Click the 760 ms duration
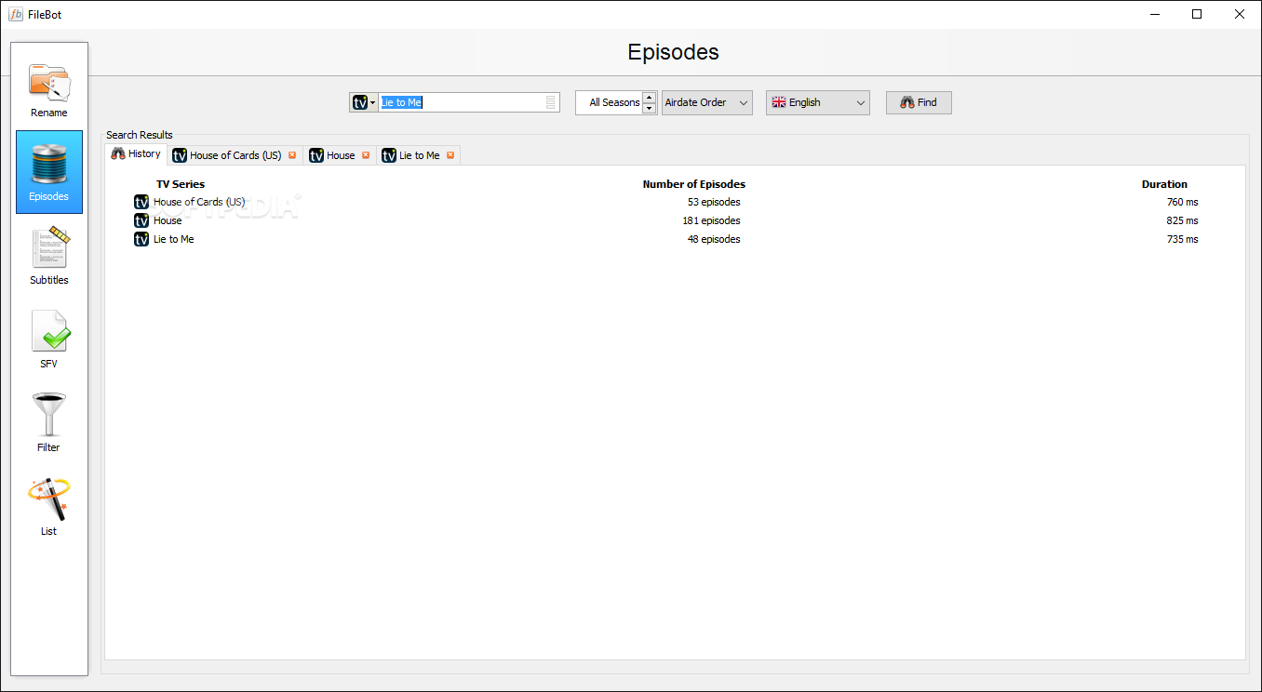The height and width of the screenshot is (692, 1262). (1182, 202)
